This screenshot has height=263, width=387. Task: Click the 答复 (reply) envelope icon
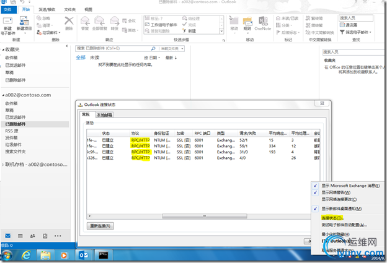pos(85,21)
